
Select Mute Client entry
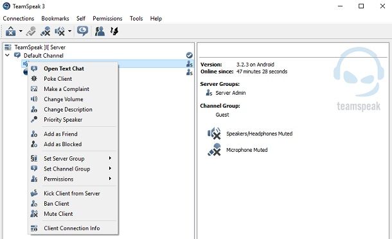tap(73, 214)
